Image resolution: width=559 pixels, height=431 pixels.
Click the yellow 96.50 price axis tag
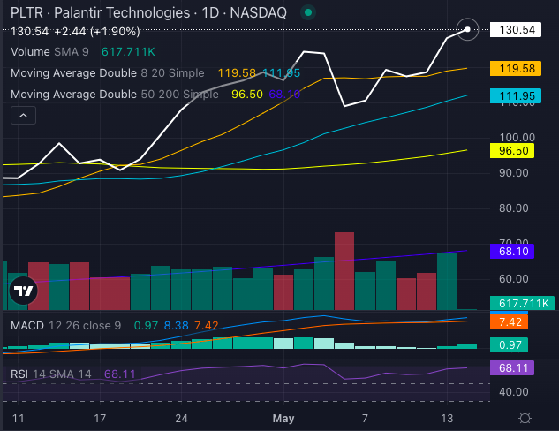point(512,150)
